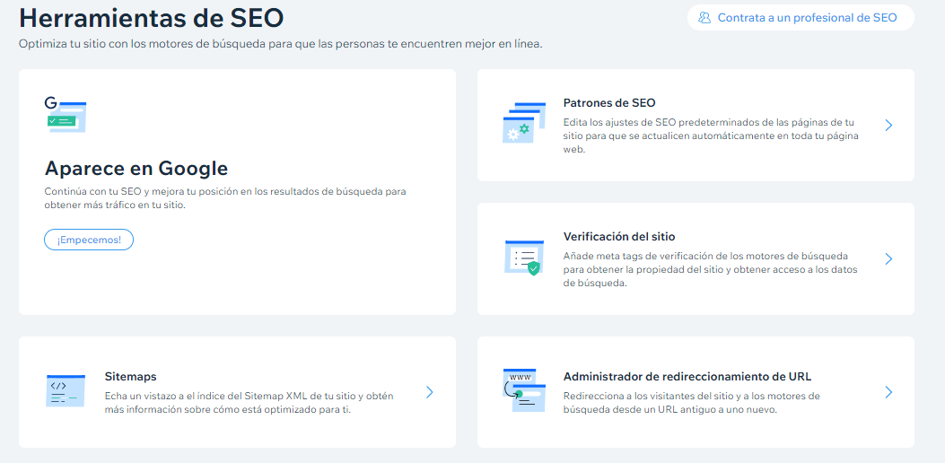Click Contrata a un profesional de SEO
This screenshot has height=463, width=945.
pos(807,17)
